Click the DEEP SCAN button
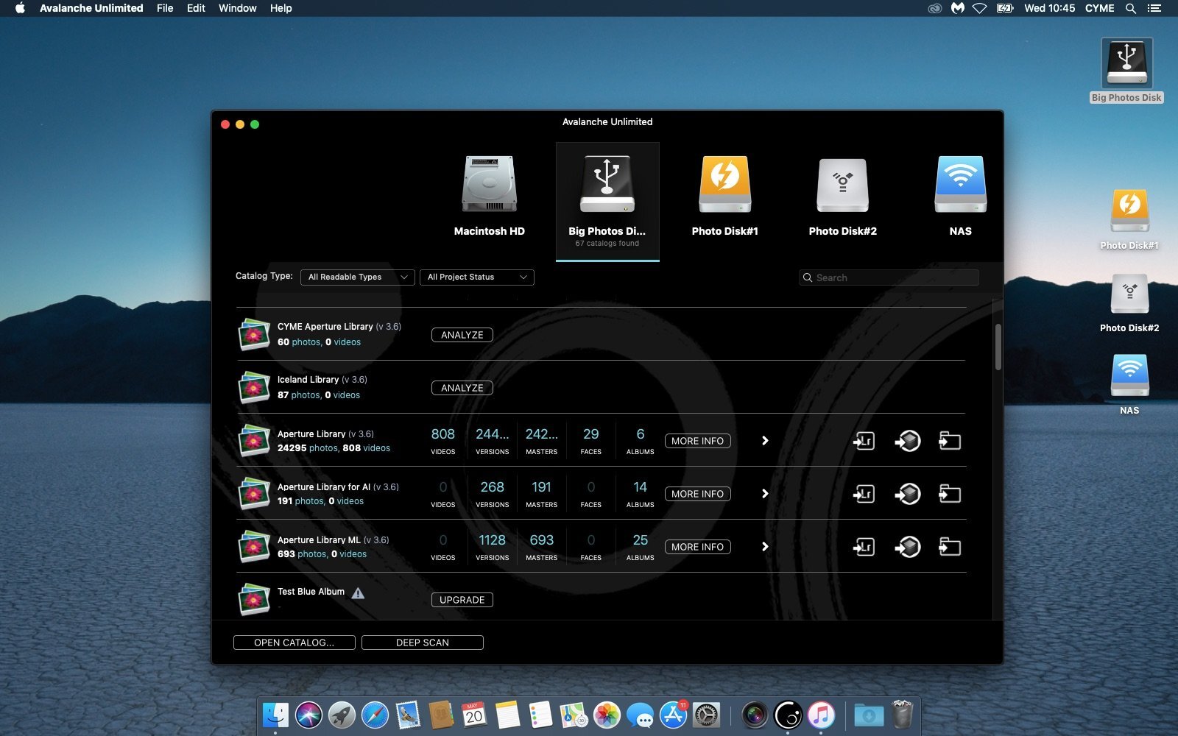Screen dimensions: 1178x736 [423, 643]
